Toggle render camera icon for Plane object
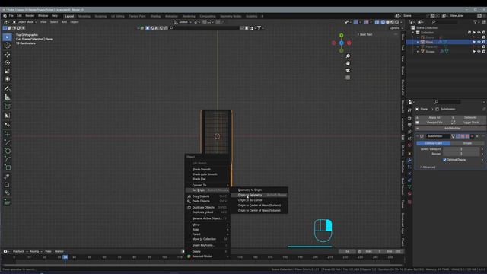Image resolution: width=487 pixels, height=274 pixels. coord(484,42)
